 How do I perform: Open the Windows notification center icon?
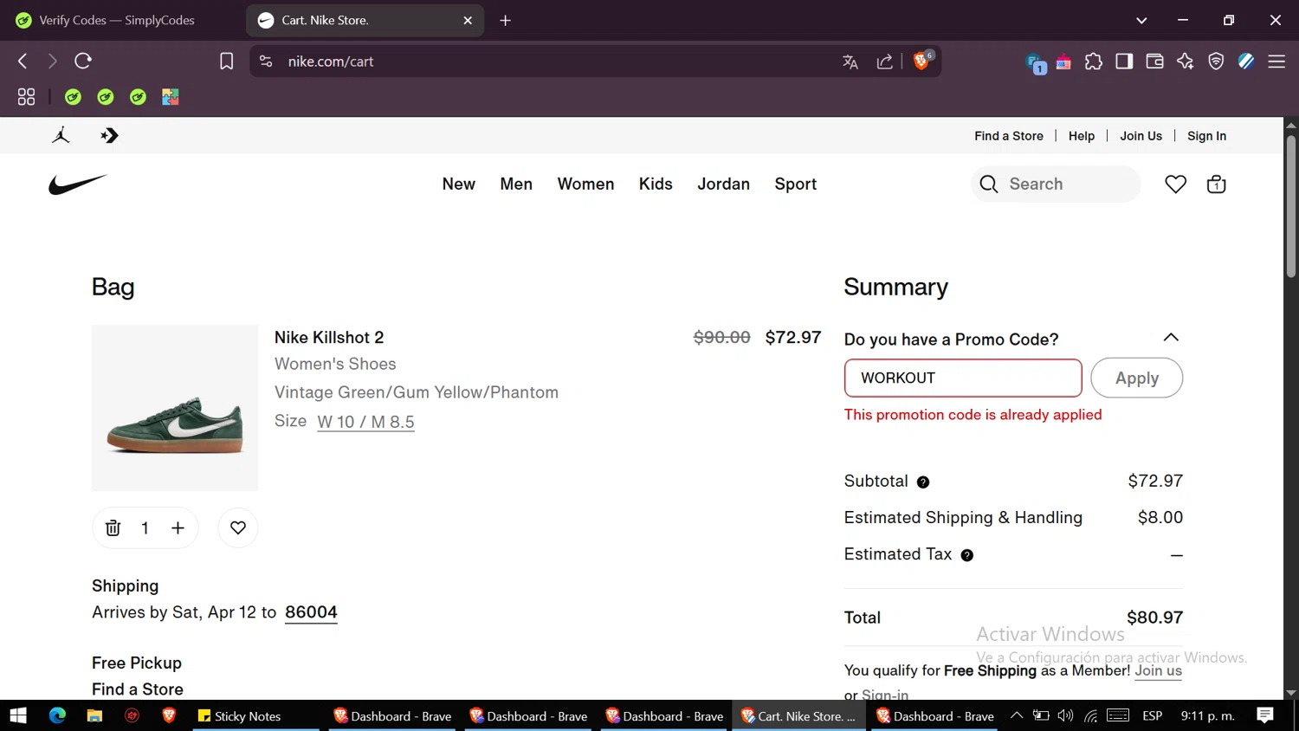click(1265, 715)
